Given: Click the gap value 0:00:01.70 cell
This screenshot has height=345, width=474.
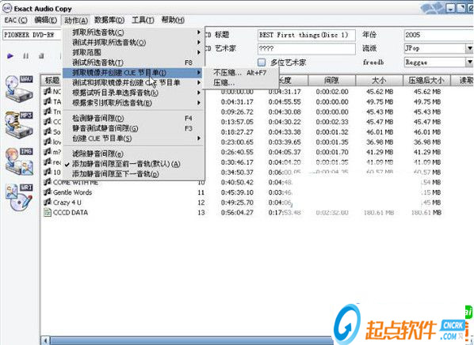Looking at the screenshot, I should (332, 152).
